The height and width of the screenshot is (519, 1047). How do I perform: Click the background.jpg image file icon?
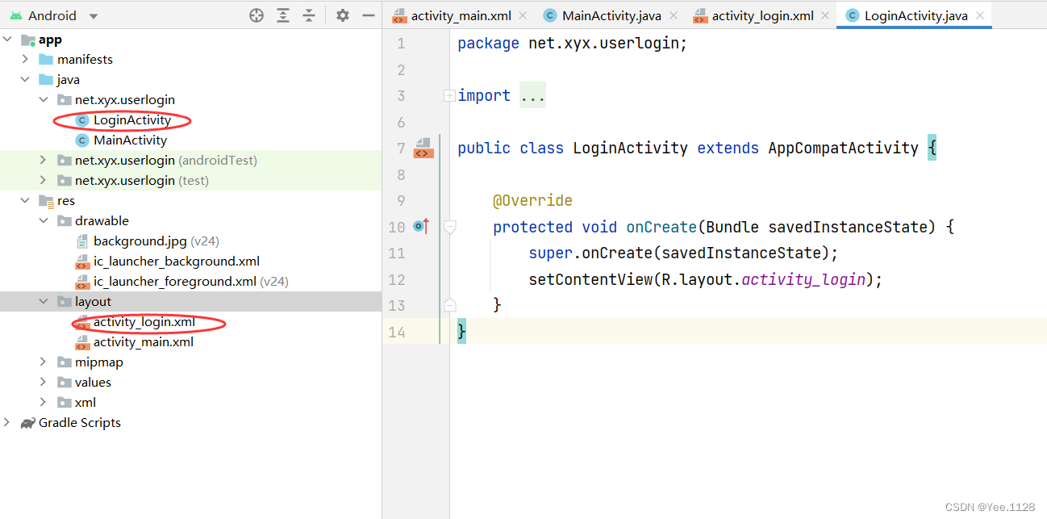pos(81,241)
